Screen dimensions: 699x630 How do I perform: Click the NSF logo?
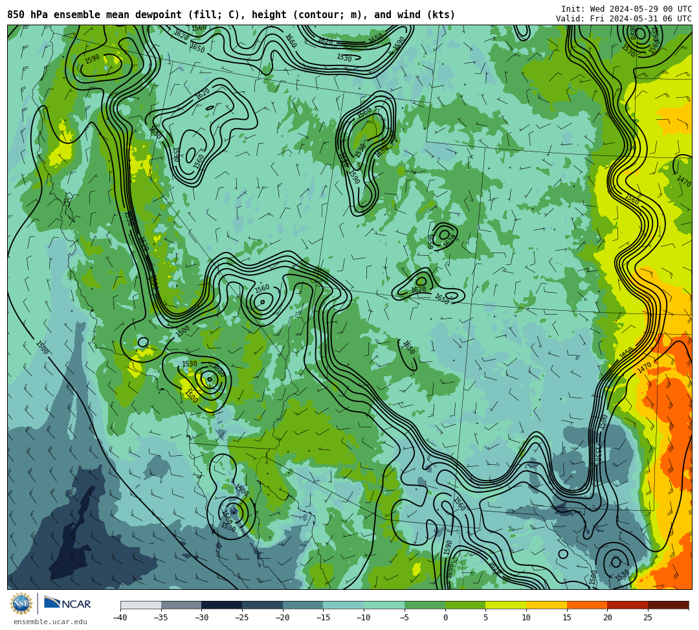[21, 603]
